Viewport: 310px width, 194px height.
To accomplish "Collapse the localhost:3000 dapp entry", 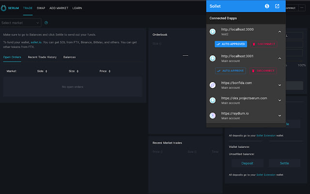I will [x=279, y=32].
